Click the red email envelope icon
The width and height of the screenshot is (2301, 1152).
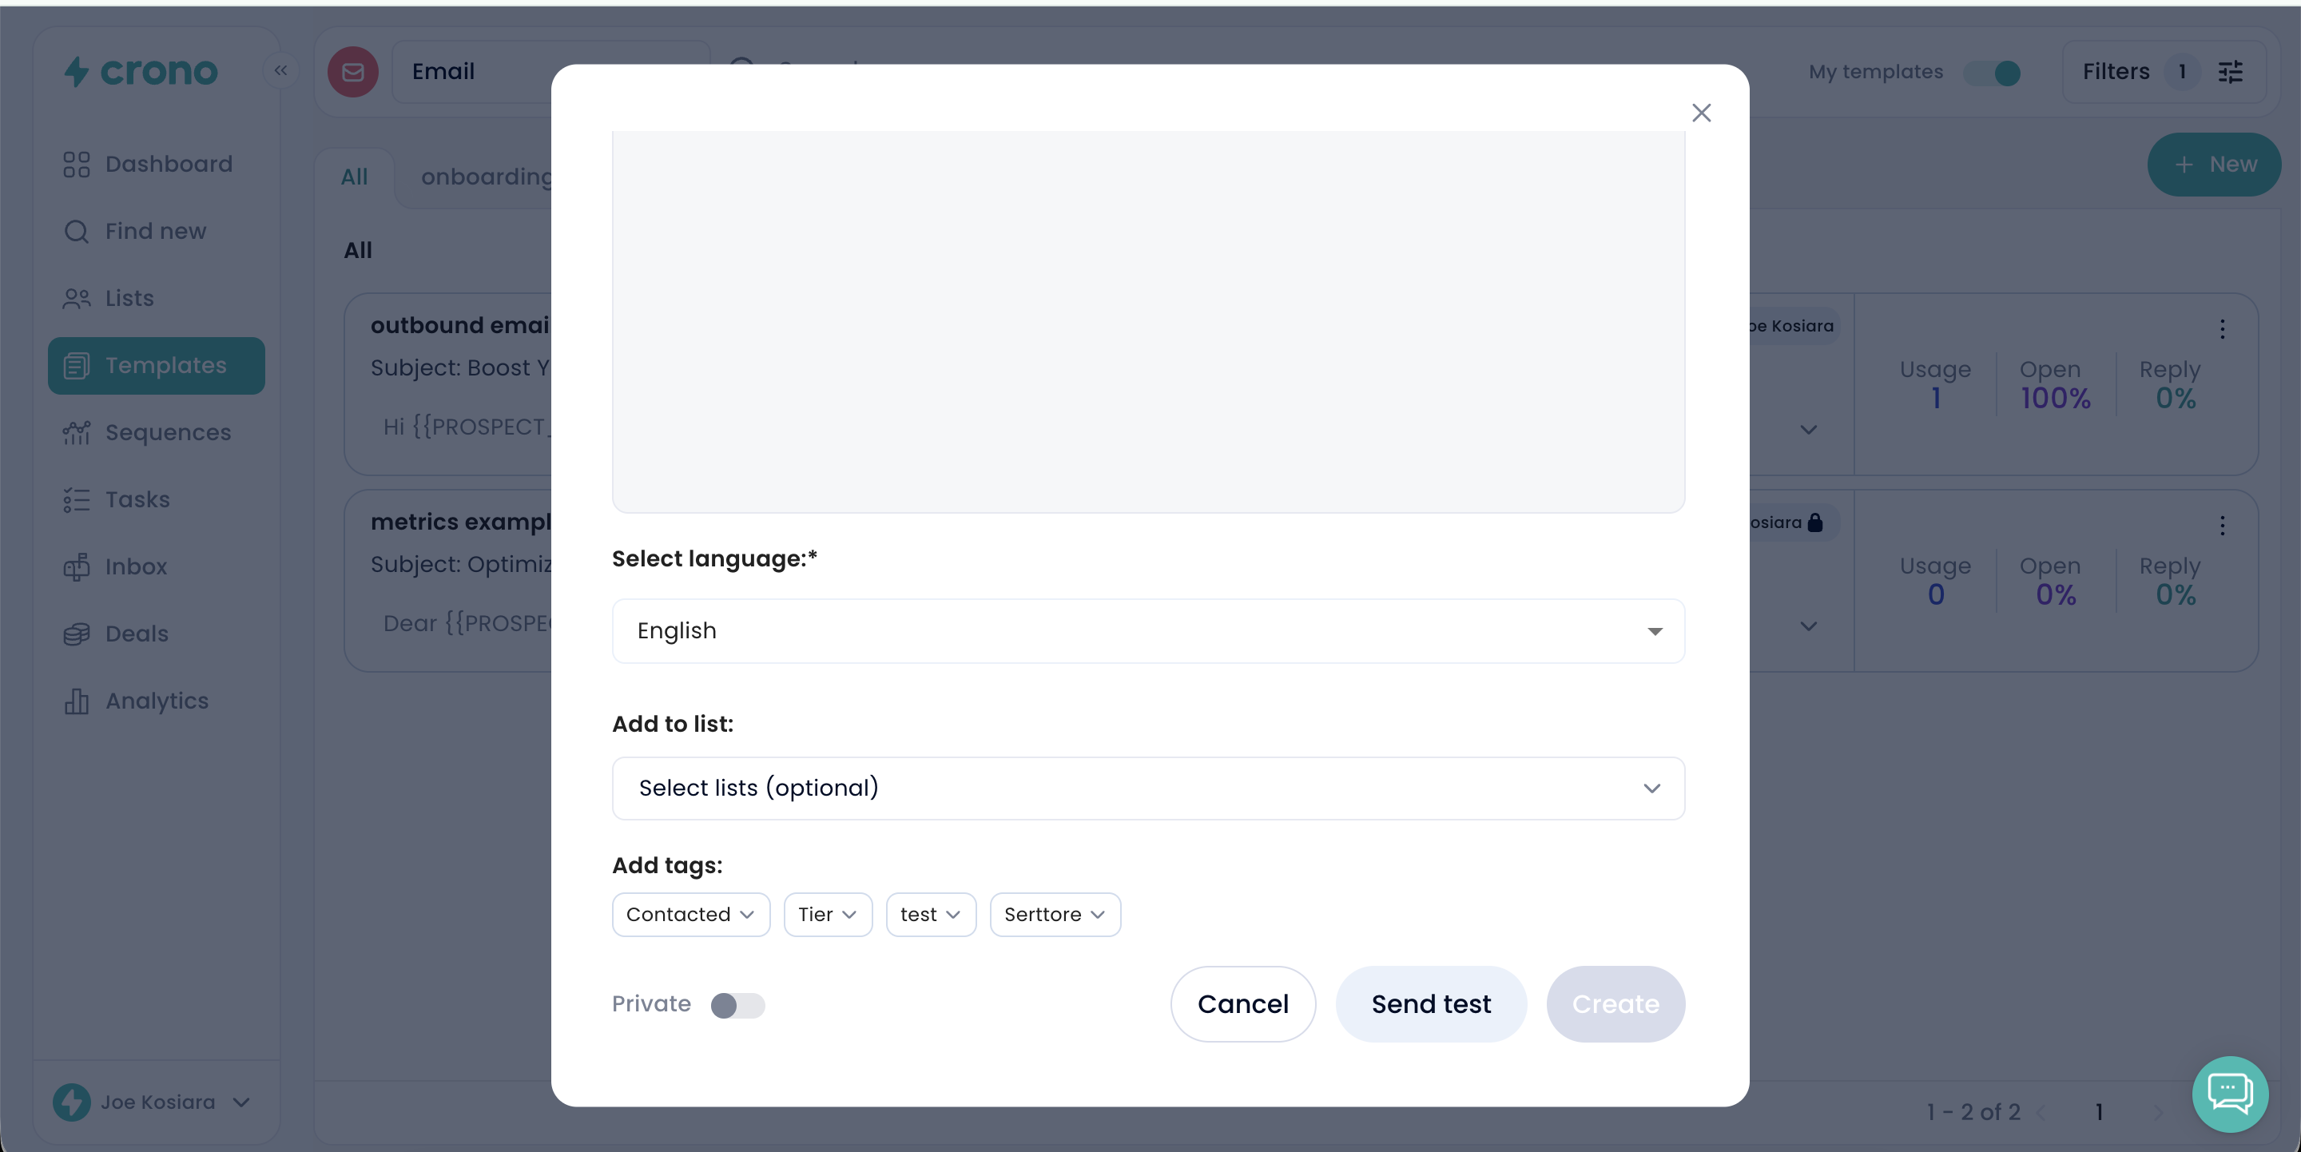tap(353, 71)
